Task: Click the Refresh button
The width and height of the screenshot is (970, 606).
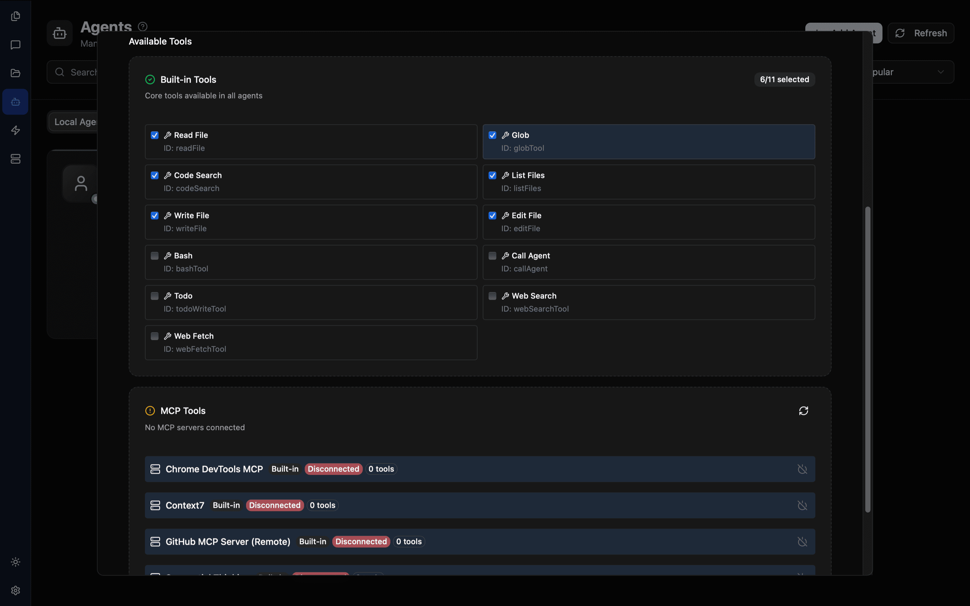Action: tap(921, 33)
